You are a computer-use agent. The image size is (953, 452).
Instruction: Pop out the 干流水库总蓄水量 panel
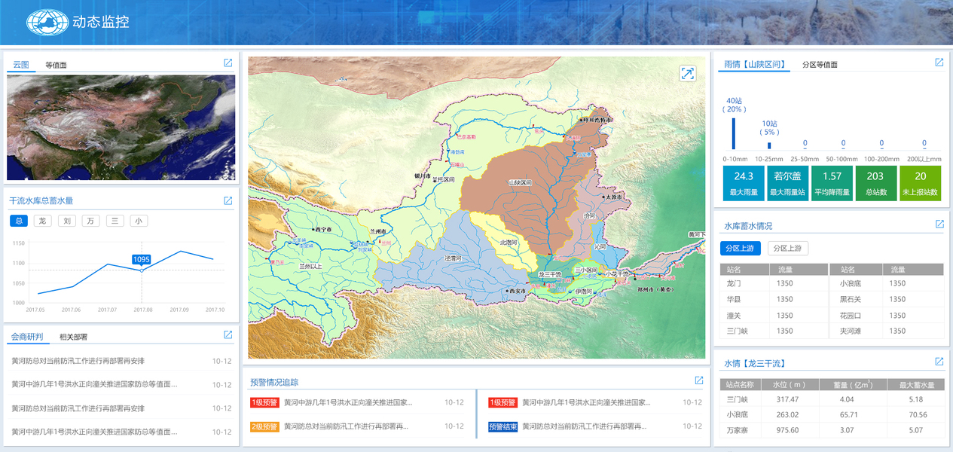[x=228, y=200]
